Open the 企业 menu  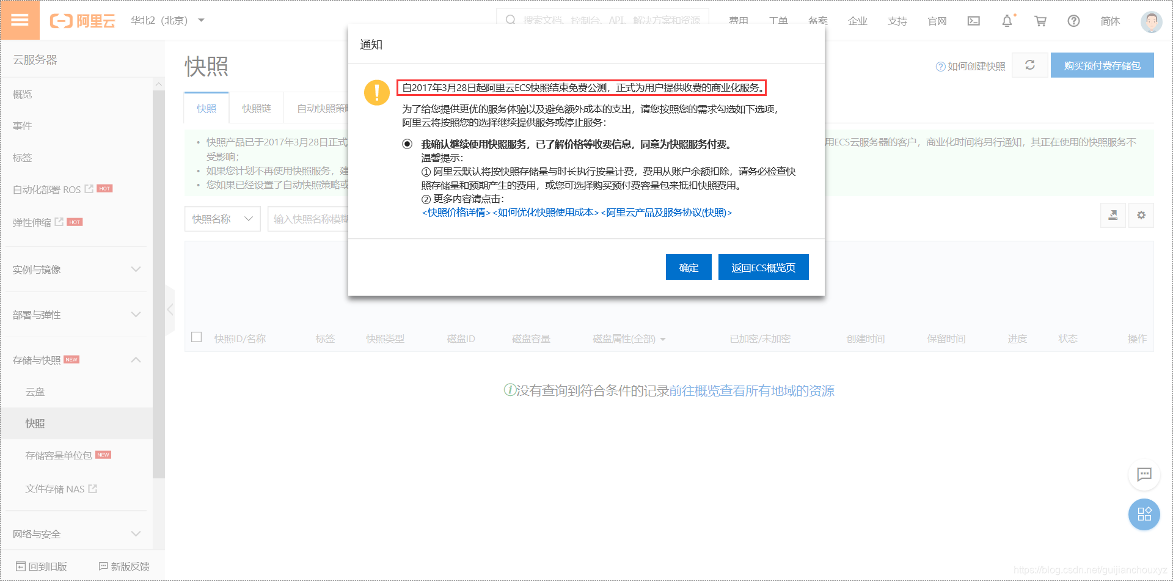click(858, 21)
